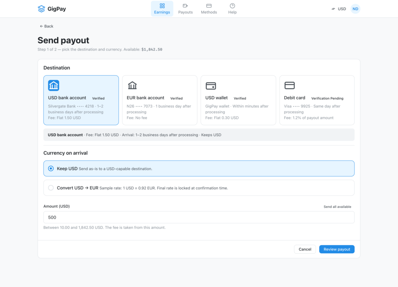The width and height of the screenshot is (398, 287).
Task: Click the Destination section heading
Action: pyautogui.click(x=57, y=67)
